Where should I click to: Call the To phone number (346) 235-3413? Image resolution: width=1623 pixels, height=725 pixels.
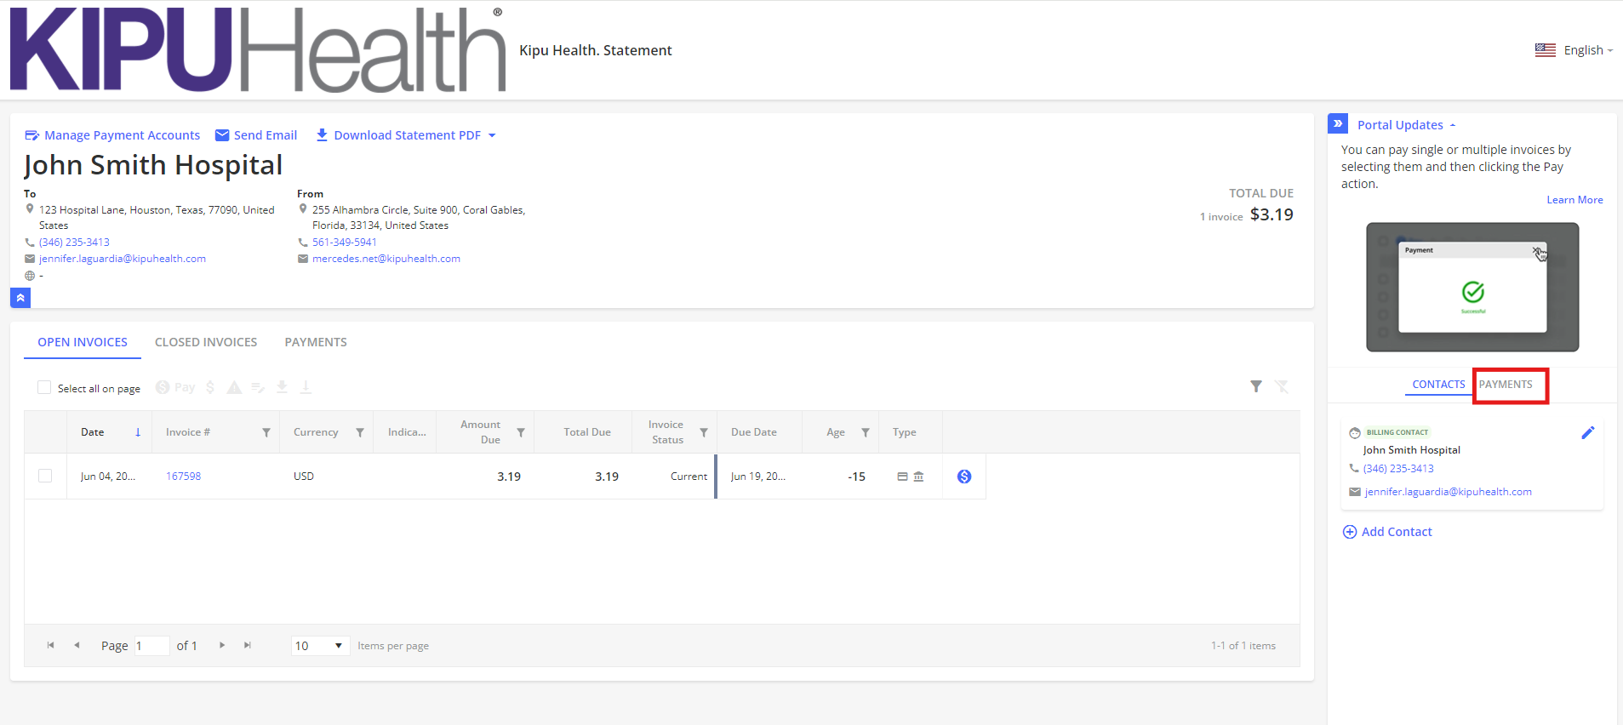[74, 243]
